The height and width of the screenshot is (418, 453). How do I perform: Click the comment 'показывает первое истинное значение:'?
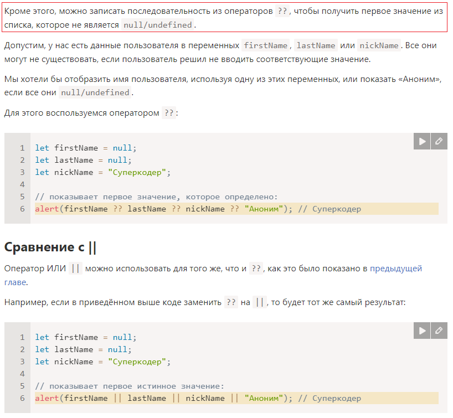point(130,386)
